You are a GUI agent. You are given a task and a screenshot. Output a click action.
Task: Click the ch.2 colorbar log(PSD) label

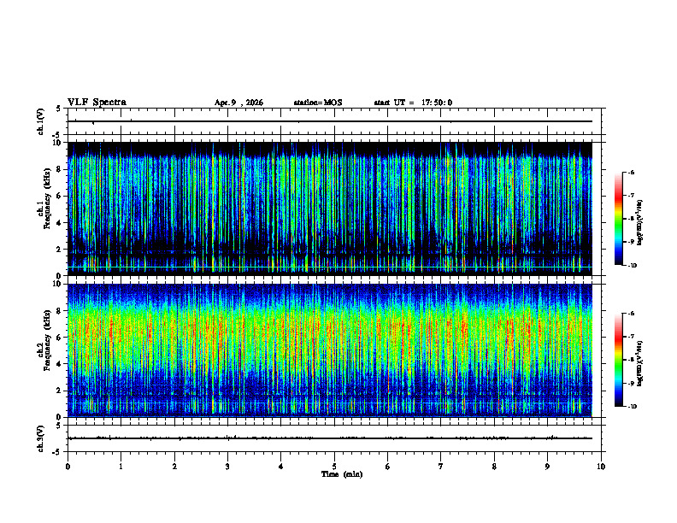tap(639, 363)
